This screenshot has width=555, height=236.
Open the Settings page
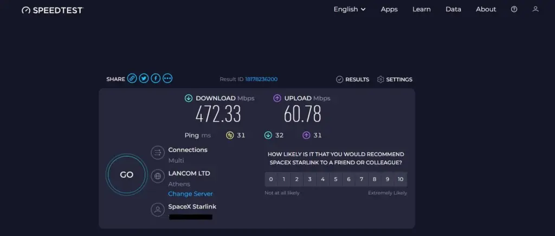[395, 79]
